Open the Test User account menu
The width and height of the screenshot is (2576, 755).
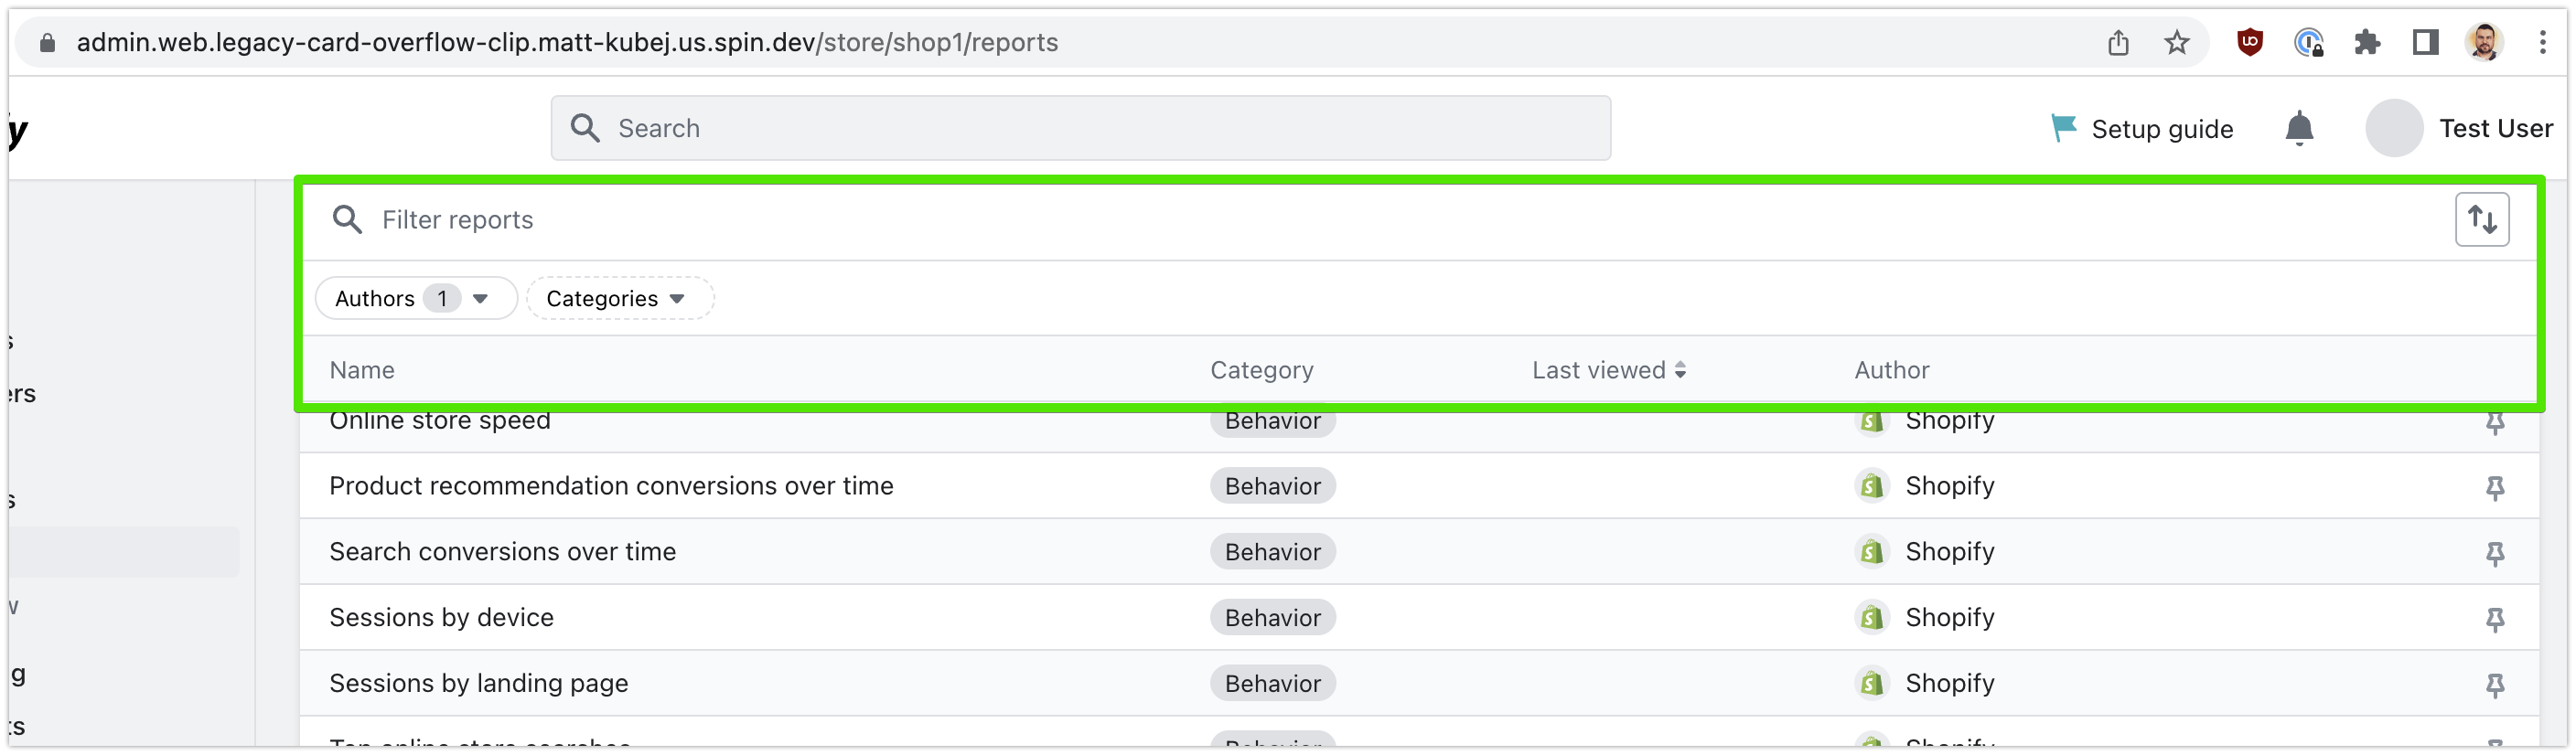pos(2459,129)
